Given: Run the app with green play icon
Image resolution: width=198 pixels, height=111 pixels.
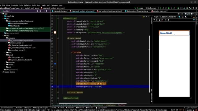Looking at the screenshot, I should (161, 8).
